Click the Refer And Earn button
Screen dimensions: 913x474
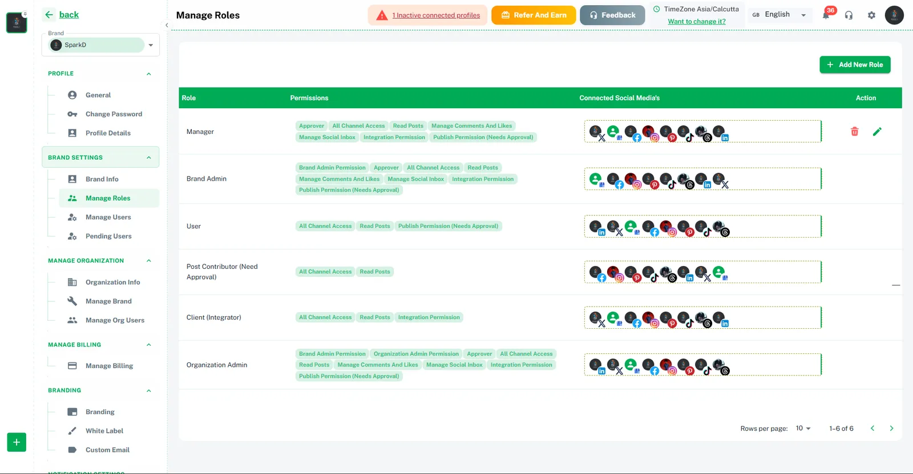tap(534, 15)
